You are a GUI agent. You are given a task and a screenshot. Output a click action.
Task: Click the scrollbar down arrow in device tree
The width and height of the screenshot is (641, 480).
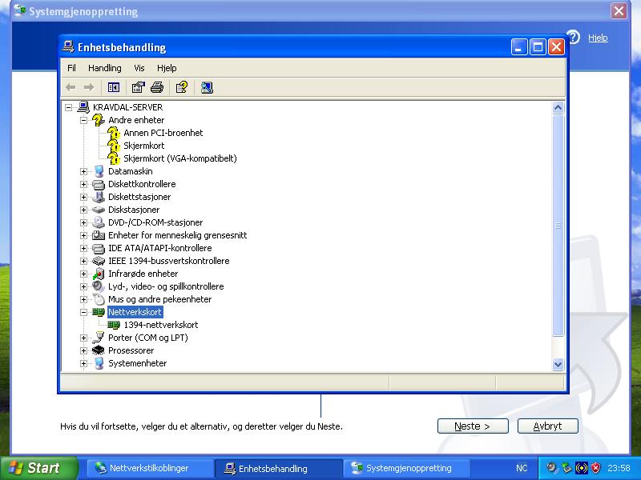(558, 364)
